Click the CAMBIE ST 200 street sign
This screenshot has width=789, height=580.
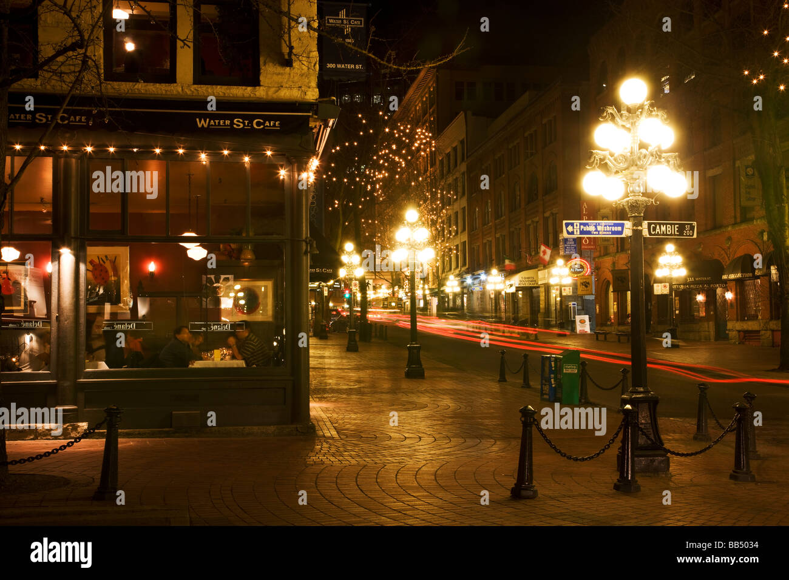tap(669, 229)
